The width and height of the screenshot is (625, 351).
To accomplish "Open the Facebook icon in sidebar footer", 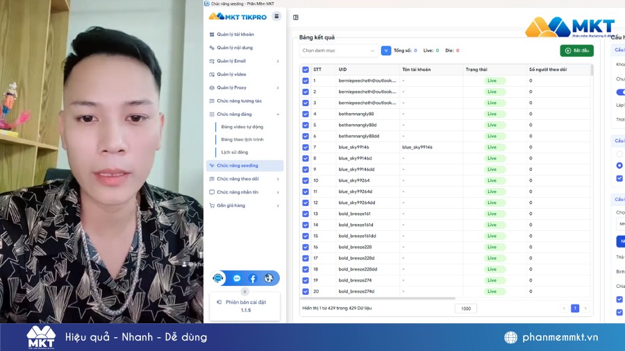I will 253,279.
